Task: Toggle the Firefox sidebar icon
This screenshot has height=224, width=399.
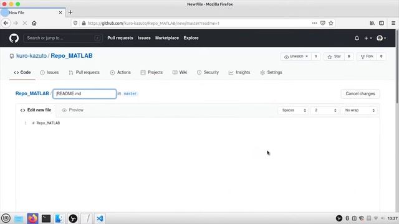Action: pos(382,23)
